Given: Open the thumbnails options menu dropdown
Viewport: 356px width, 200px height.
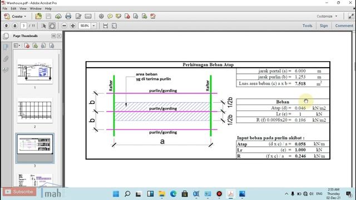Looking at the screenshot, I should click(17, 46).
